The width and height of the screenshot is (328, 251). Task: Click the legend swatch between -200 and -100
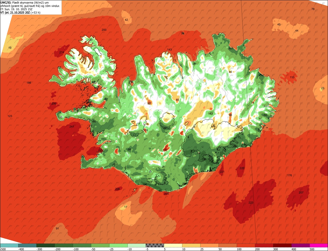(x=64, y=245)
